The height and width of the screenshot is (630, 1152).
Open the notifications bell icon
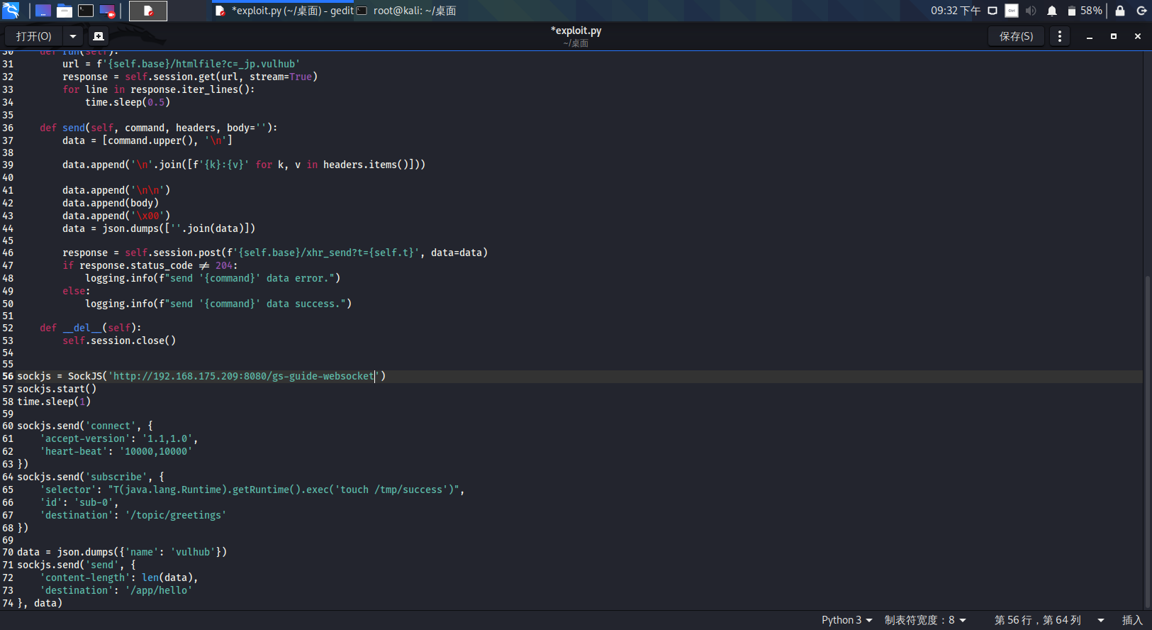tap(1052, 11)
